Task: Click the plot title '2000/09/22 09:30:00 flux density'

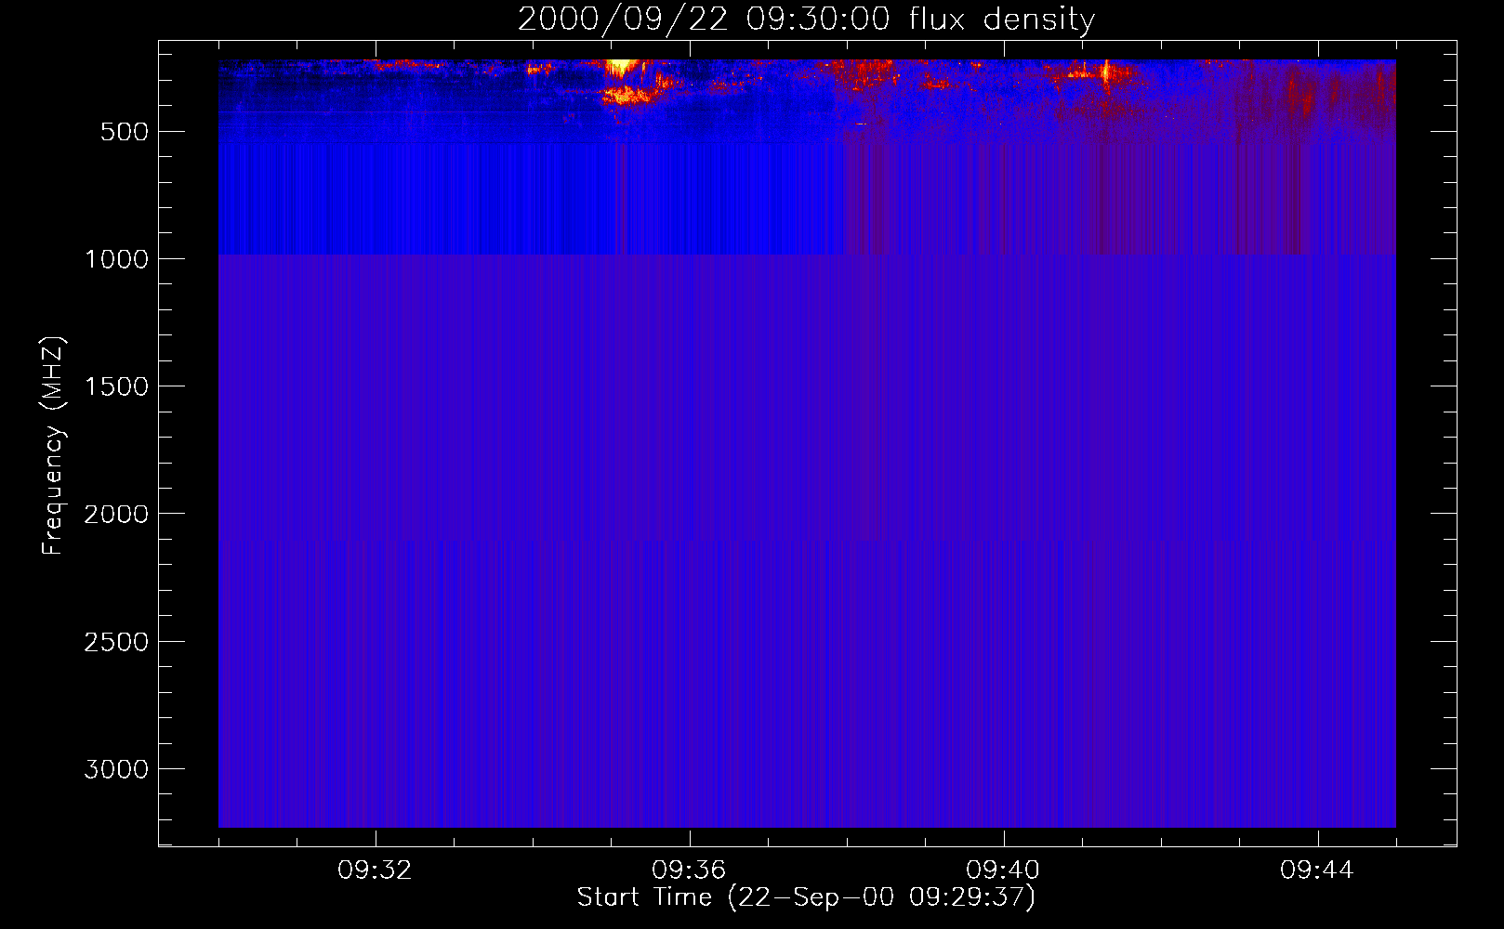Action: click(806, 20)
